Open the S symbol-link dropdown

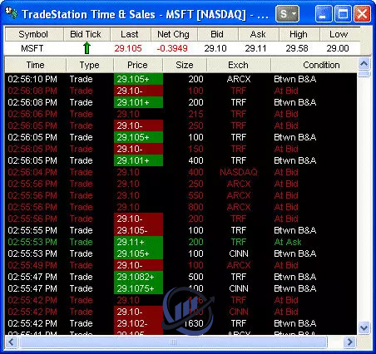[x=287, y=13]
